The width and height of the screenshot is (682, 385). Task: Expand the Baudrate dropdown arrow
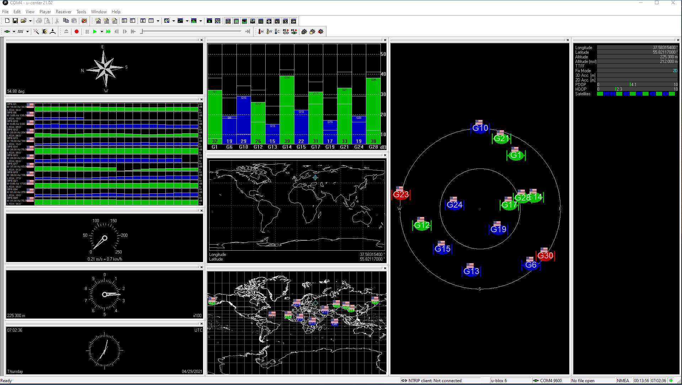pos(27,32)
